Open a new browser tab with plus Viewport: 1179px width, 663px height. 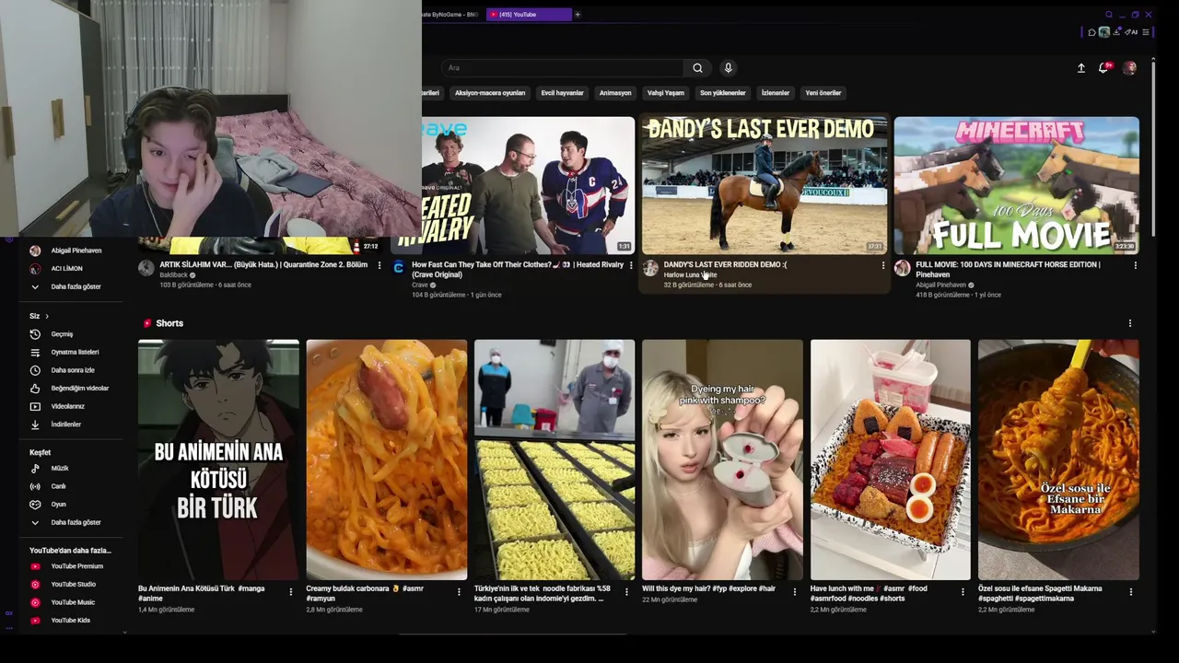[x=578, y=15]
